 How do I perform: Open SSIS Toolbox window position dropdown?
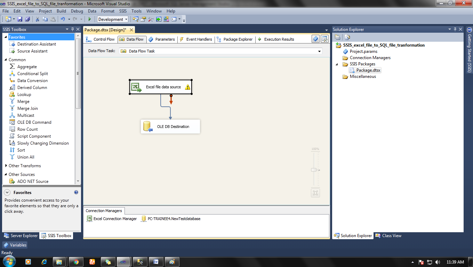pos(67,30)
